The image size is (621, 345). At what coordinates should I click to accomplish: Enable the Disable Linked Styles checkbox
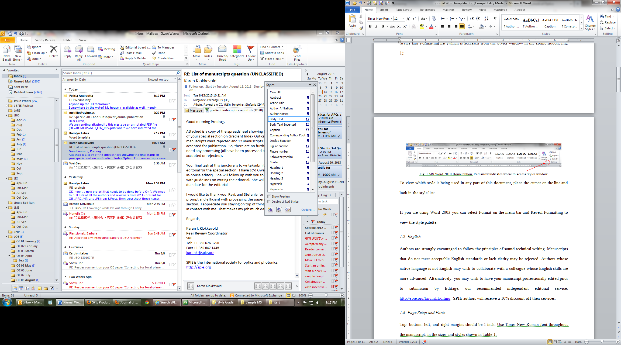click(269, 202)
